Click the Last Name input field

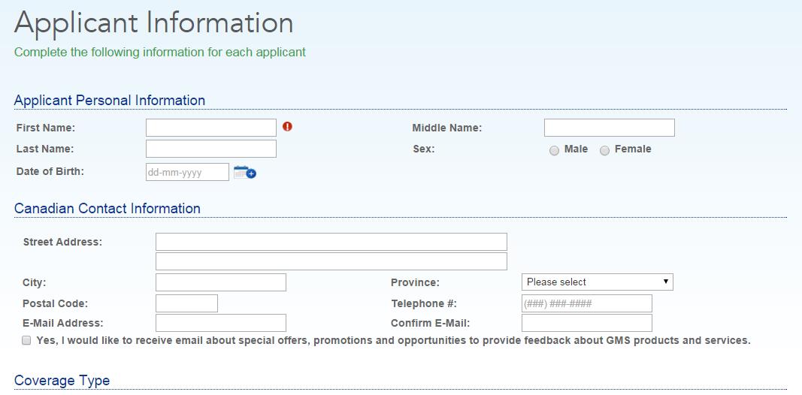tap(210, 149)
